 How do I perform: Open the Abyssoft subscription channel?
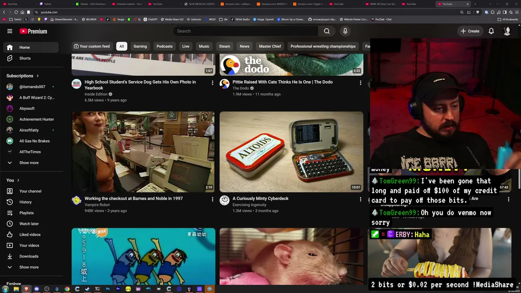(31, 108)
